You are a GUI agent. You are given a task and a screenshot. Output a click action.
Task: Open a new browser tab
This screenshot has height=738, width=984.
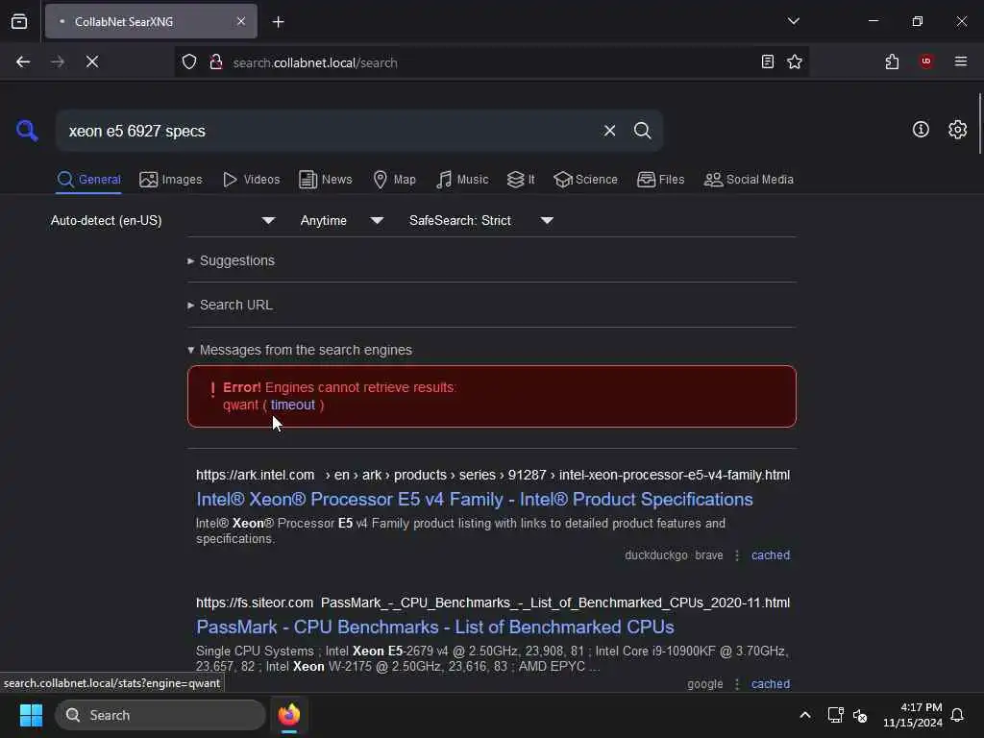pyautogui.click(x=278, y=22)
